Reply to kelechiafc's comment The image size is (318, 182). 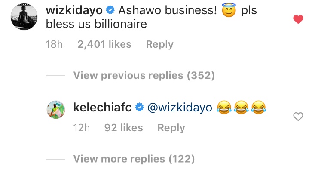171,128
